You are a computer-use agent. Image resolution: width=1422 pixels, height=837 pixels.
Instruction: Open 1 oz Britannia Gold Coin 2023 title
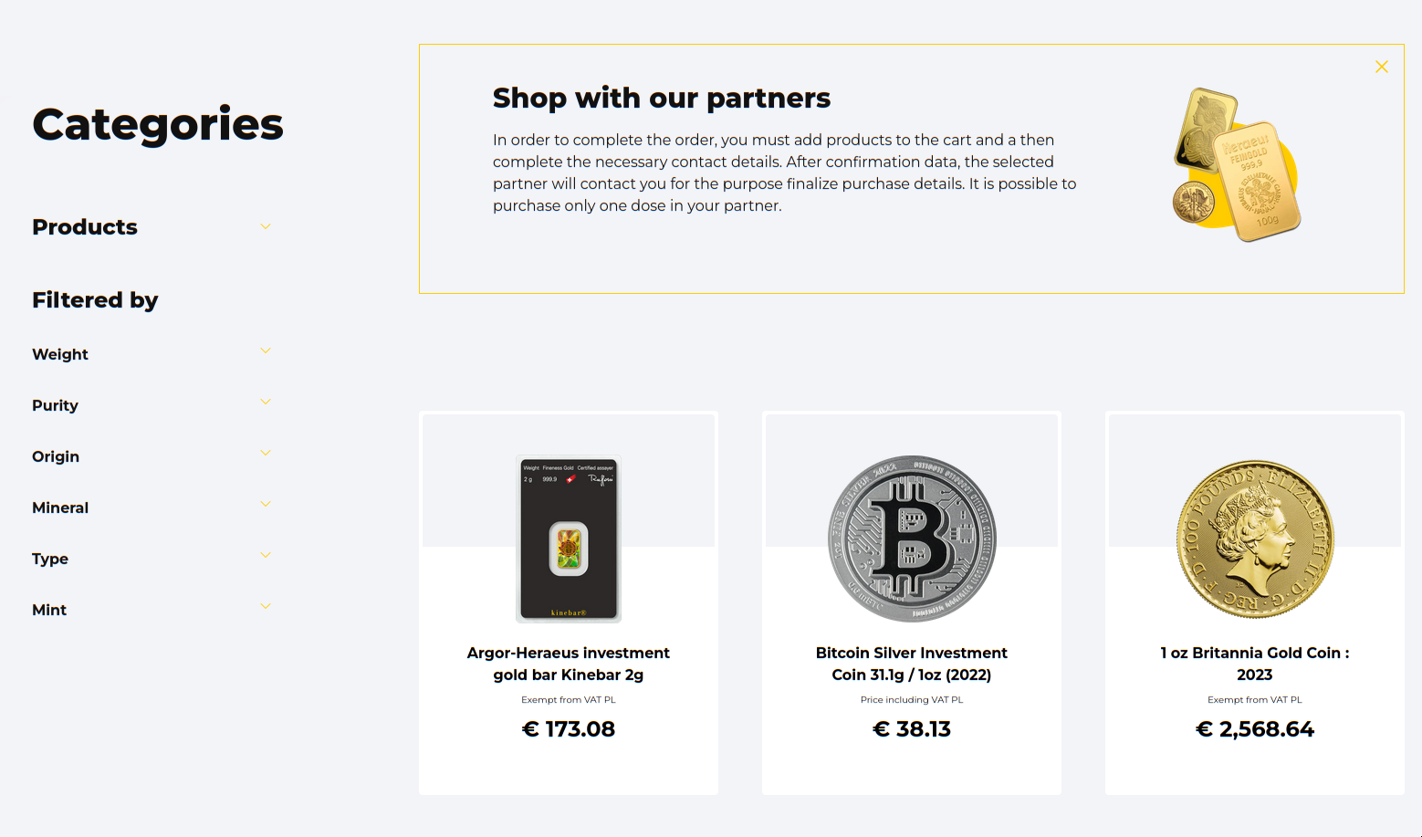pyautogui.click(x=1255, y=664)
